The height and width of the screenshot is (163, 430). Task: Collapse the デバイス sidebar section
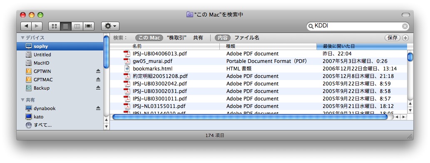22,38
